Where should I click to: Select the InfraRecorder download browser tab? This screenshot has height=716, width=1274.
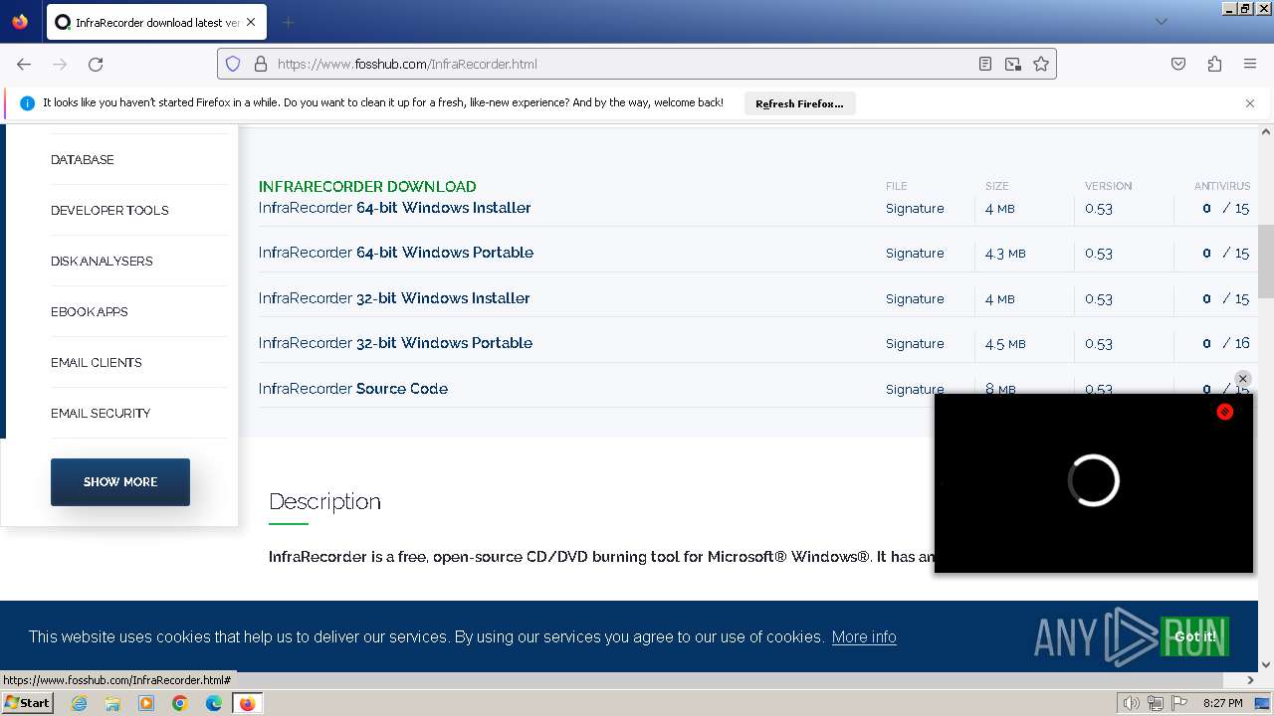click(154, 22)
